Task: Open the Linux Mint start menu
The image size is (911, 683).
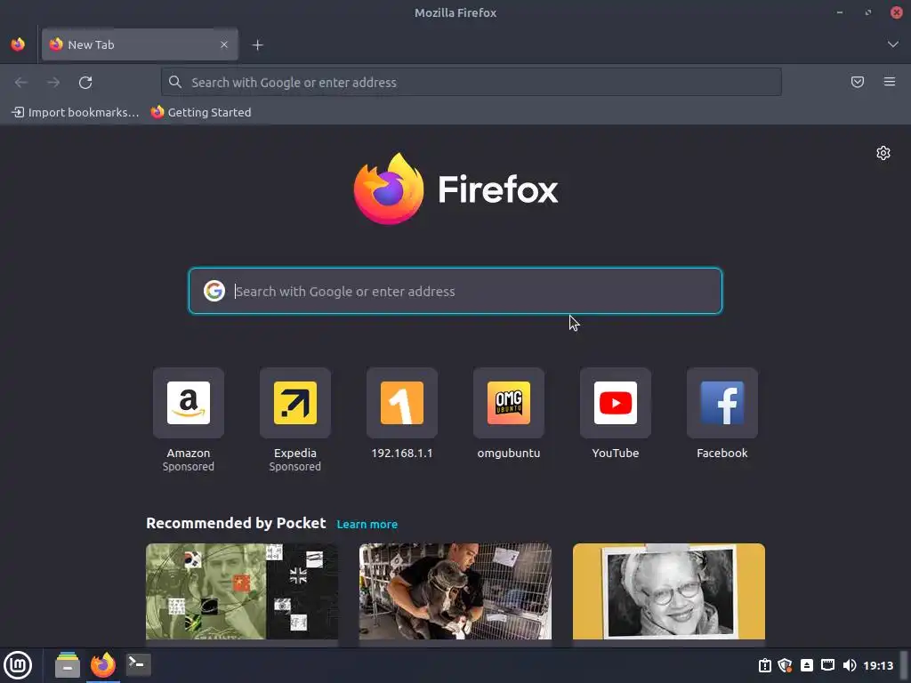Action: tap(18, 665)
